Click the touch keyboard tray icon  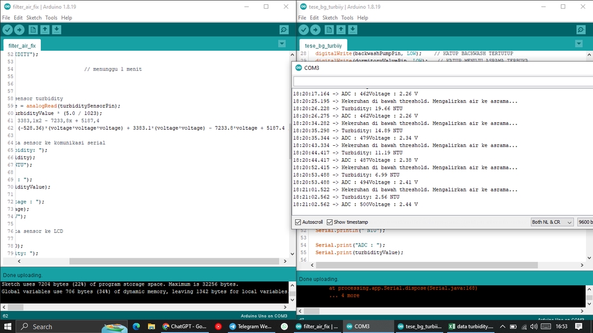coord(545,327)
